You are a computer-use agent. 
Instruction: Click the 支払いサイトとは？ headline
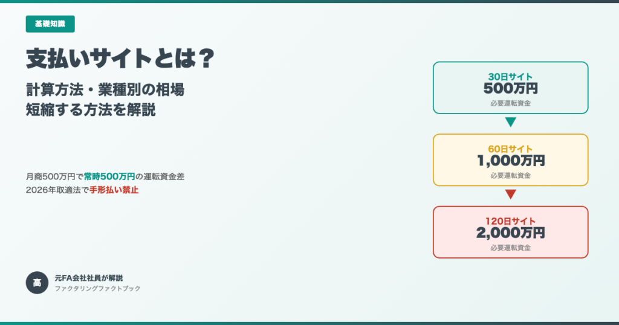(x=120, y=59)
